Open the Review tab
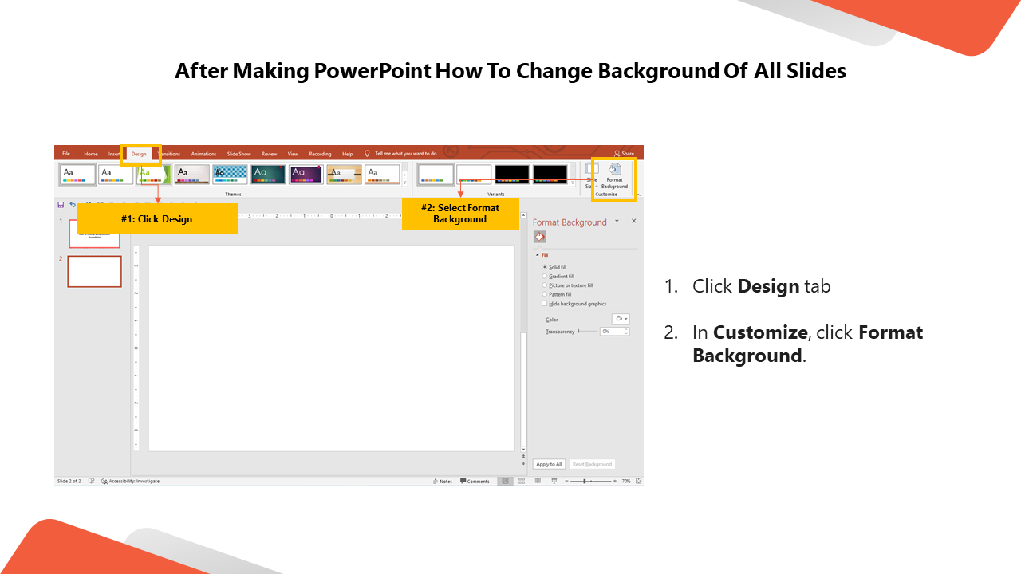Screen dimensions: 1021x574 (x=269, y=154)
